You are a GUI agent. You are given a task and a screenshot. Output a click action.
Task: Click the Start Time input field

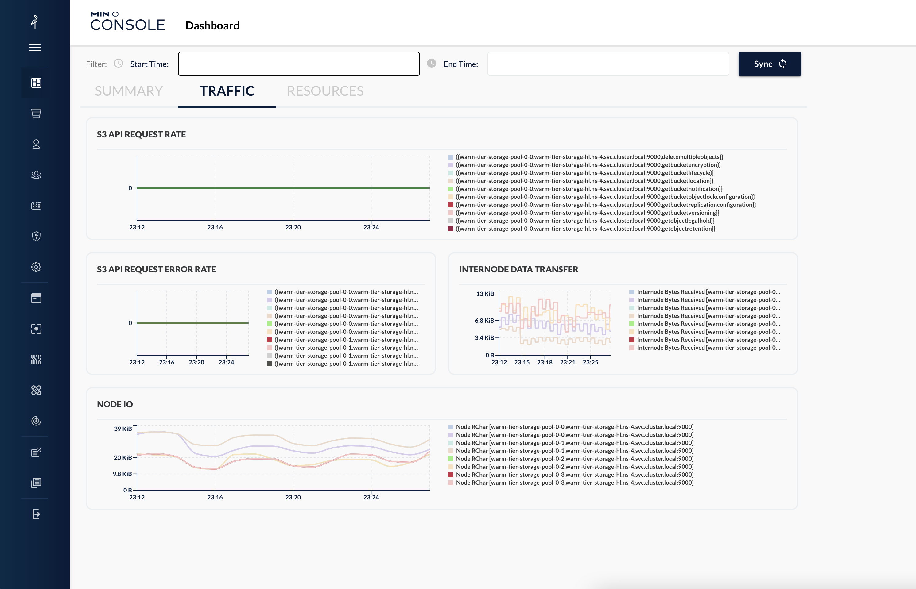click(298, 64)
